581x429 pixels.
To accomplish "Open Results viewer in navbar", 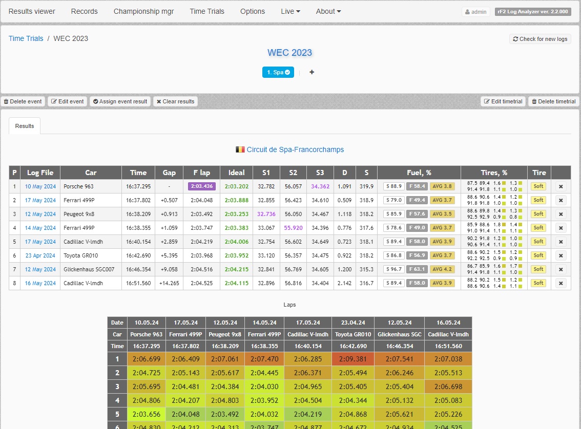I will tap(32, 11).
